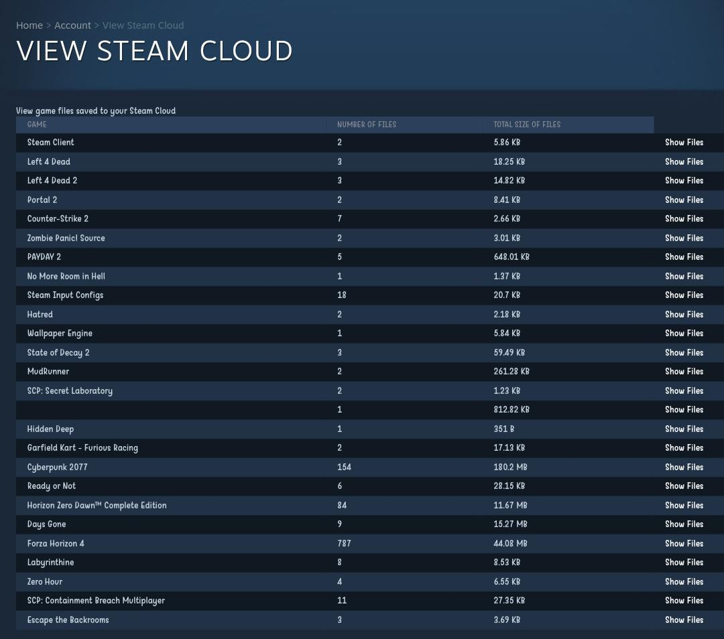Show files for SCP: Secret Laboratory
The image size is (724, 639).
pos(684,391)
